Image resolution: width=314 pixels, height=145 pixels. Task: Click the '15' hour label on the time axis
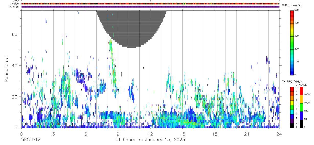click(x=183, y=134)
